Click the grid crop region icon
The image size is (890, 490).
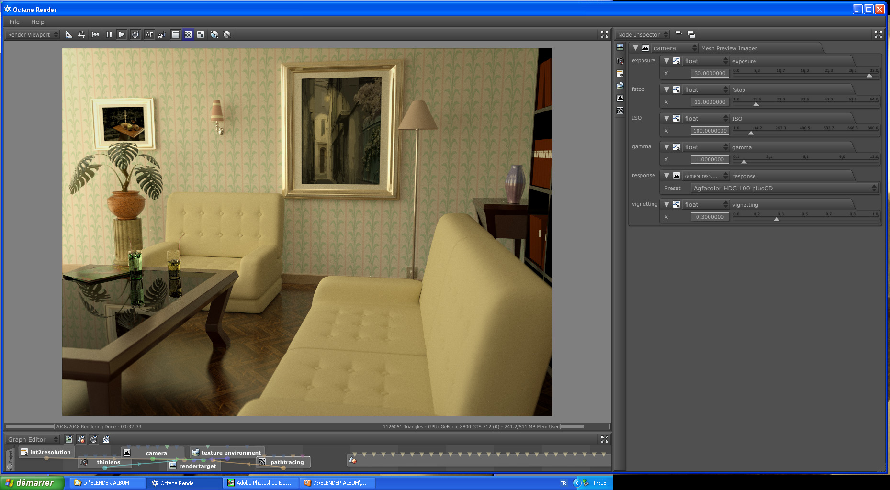(82, 34)
